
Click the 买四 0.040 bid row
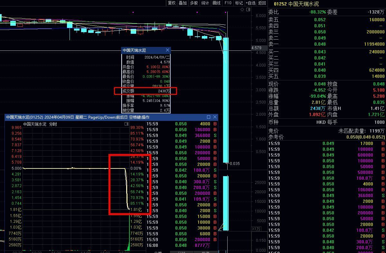326,70
